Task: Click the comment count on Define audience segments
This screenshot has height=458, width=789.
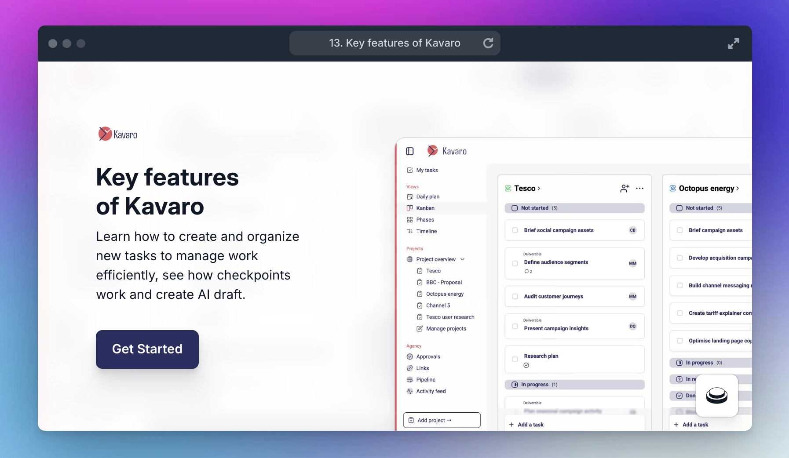Action: point(528,272)
